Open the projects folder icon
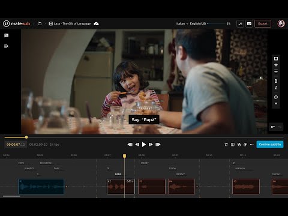Viewport: 288px width, 216px height. pos(40,23)
